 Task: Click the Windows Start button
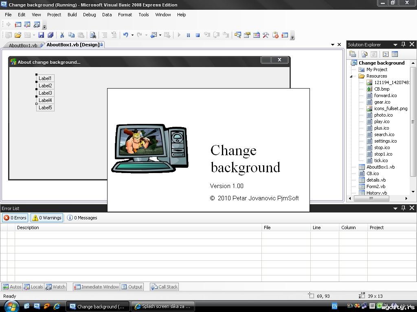(x=11, y=306)
